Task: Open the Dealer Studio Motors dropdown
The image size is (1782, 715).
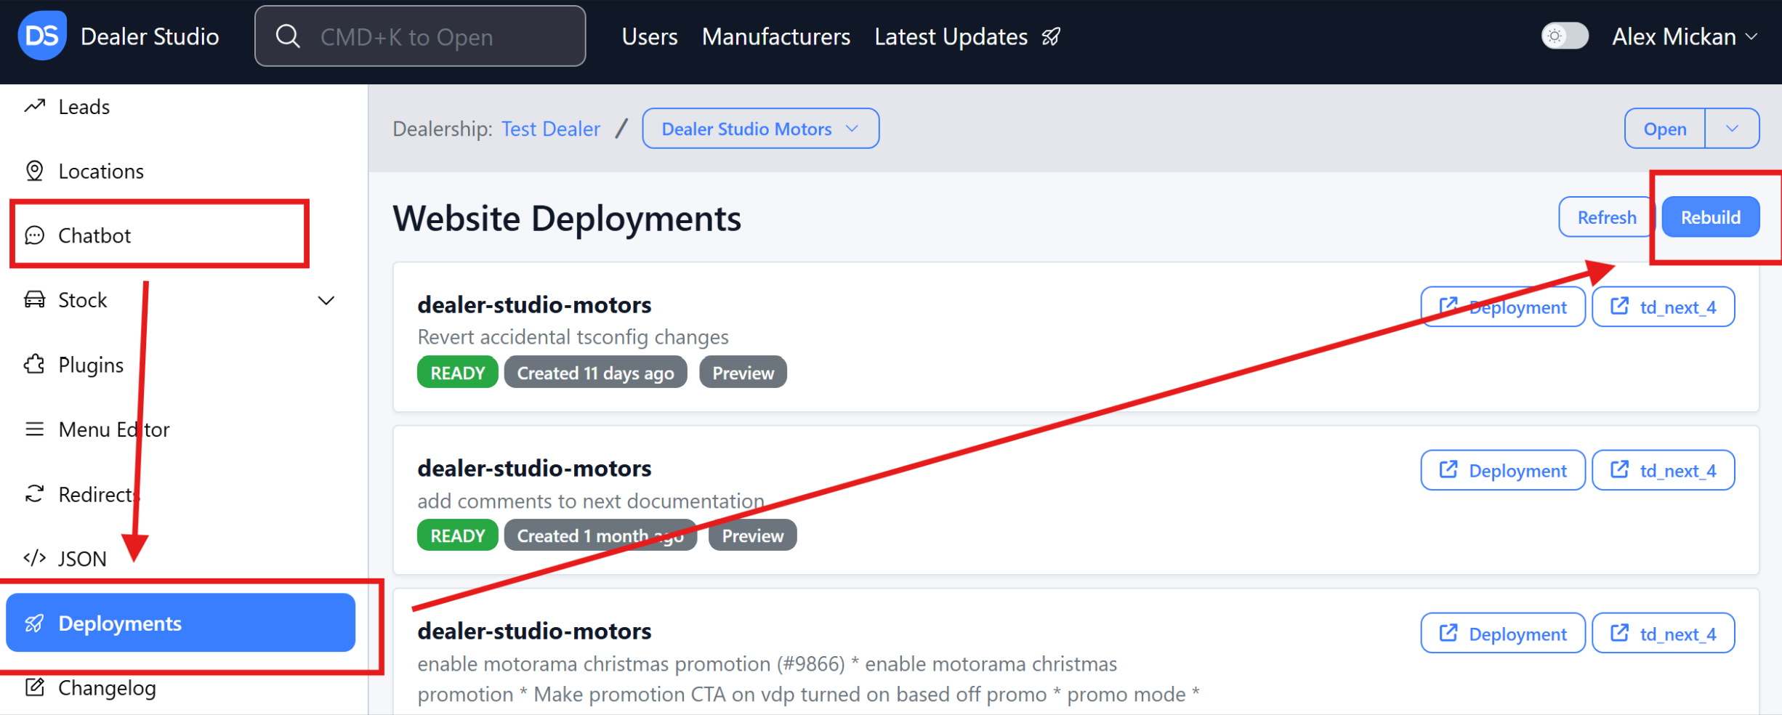Action: click(x=760, y=129)
